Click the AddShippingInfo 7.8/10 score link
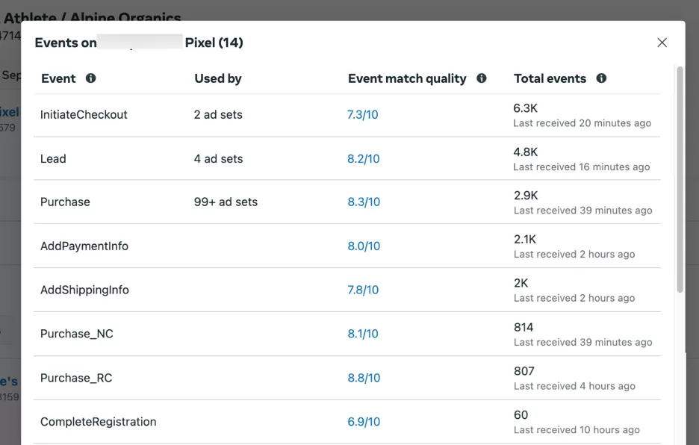The height and width of the screenshot is (445, 699). (363, 290)
